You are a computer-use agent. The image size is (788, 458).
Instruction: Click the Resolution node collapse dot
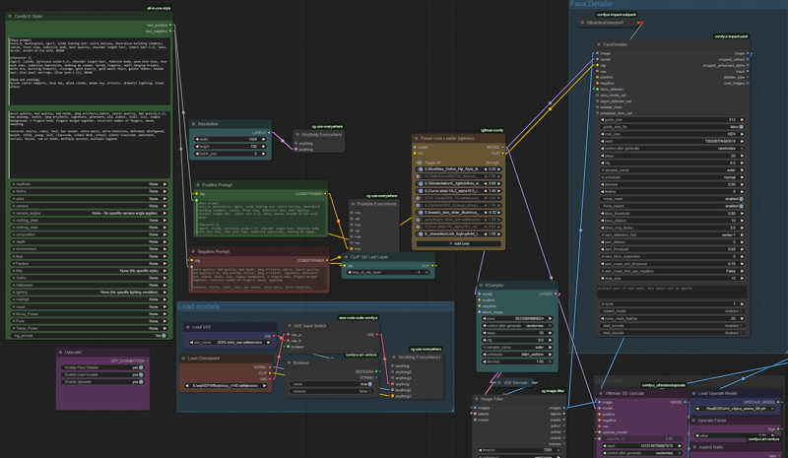coord(194,124)
